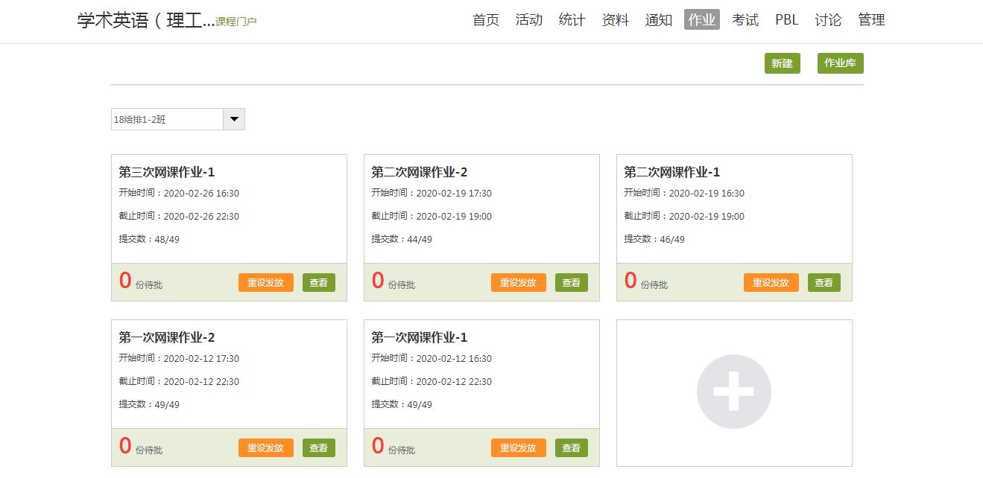983x478 pixels.
Task: Click 重设发放 for 第三次网课作业-1
Action: tap(265, 283)
